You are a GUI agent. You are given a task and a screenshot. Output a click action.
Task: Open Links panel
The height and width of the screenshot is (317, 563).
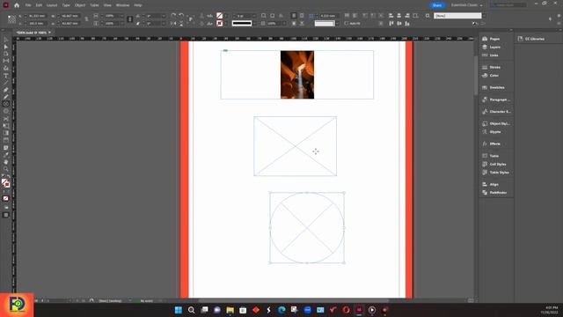[x=494, y=55]
